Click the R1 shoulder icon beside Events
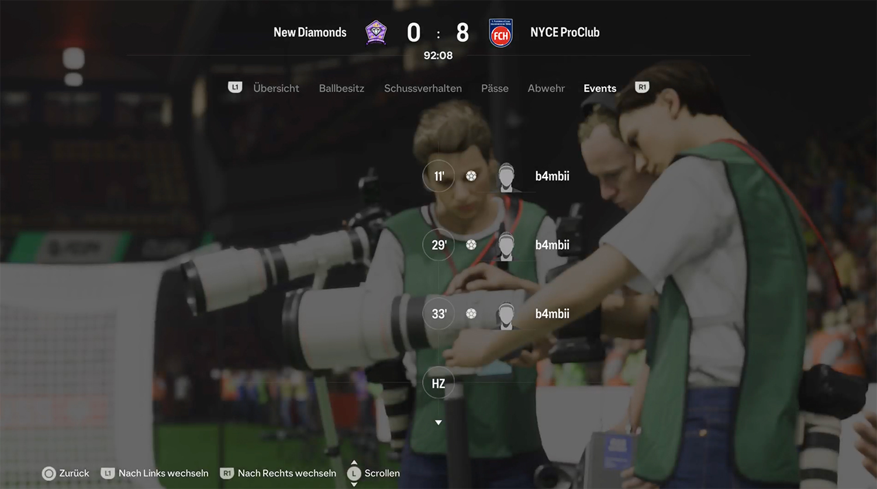The width and height of the screenshot is (877, 489). 642,87
